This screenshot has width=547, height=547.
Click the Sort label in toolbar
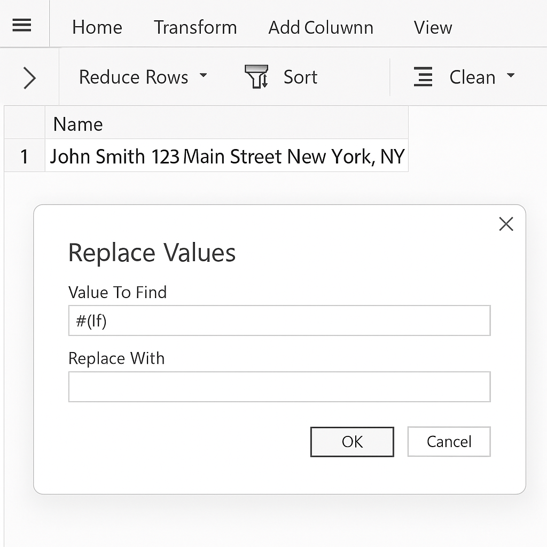(x=300, y=77)
